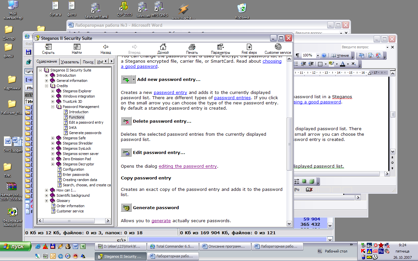Follow the "generate" hyperlink
The image size is (418, 261).
(x=161, y=221)
